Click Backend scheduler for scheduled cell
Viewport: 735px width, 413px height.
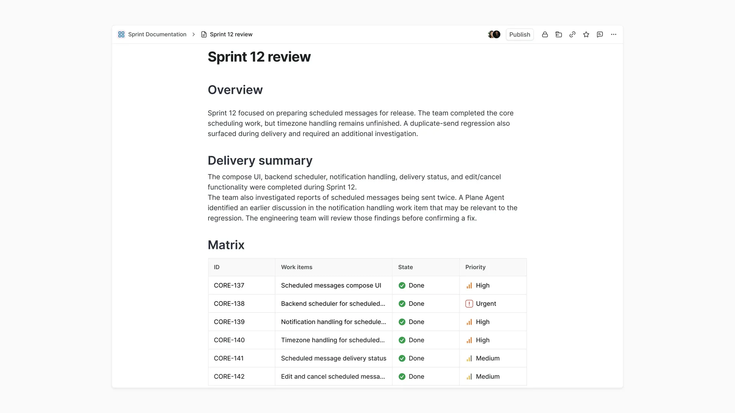click(x=333, y=304)
